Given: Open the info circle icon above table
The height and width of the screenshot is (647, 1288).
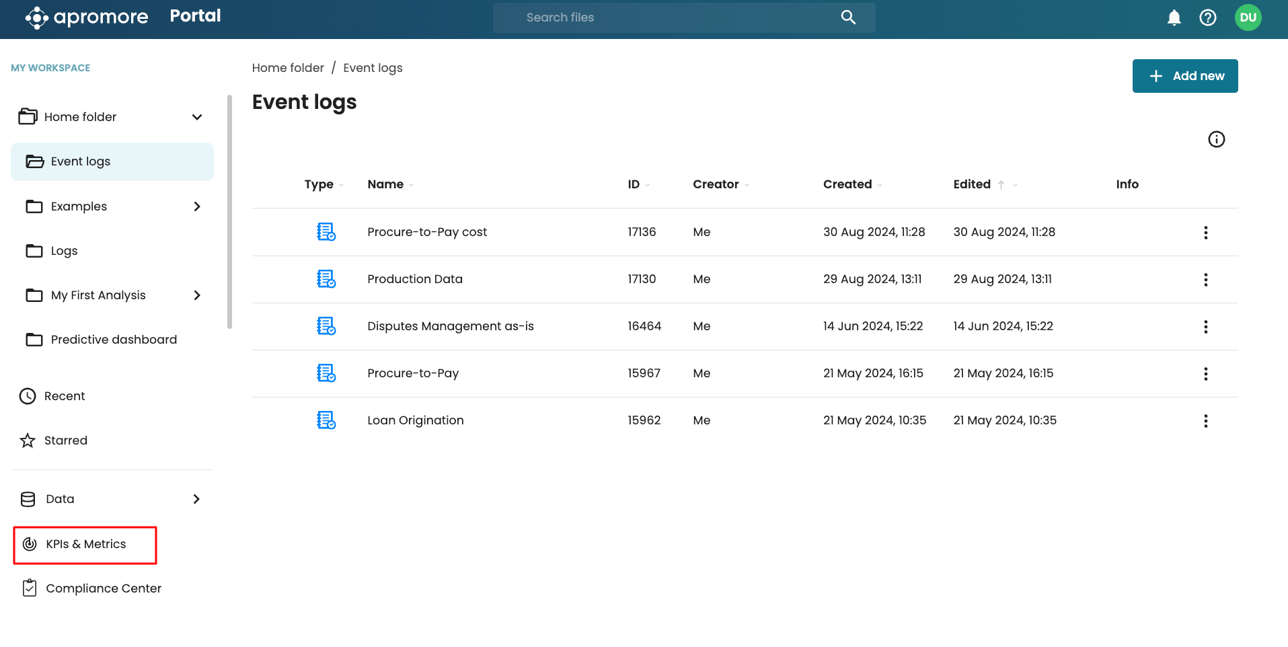Looking at the screenshot, I should point(1216,139).
